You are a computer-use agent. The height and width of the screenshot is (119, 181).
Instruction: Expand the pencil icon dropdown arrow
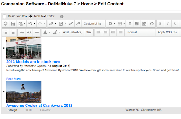click(65, 23)
